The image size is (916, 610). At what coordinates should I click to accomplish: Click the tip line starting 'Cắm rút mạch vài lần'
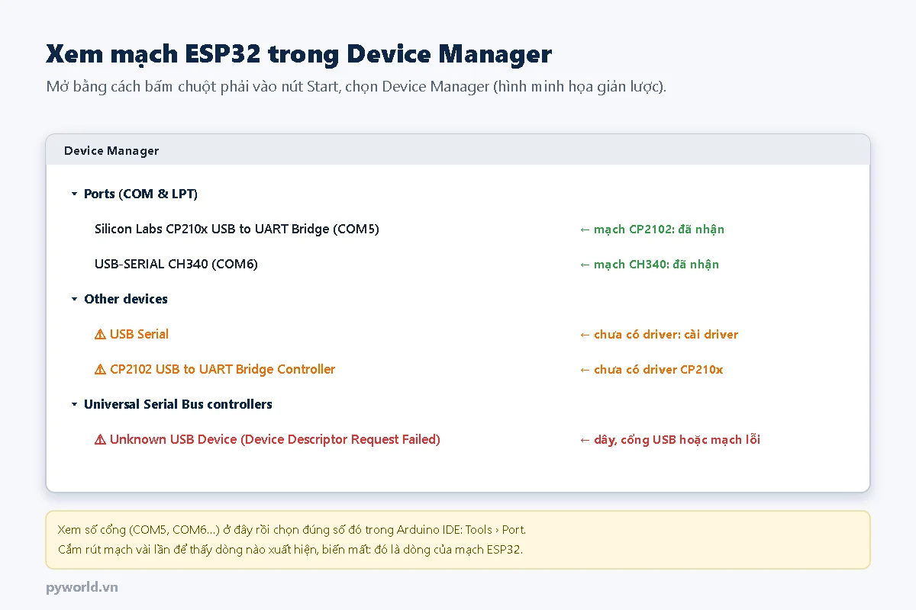click(290, 549)
